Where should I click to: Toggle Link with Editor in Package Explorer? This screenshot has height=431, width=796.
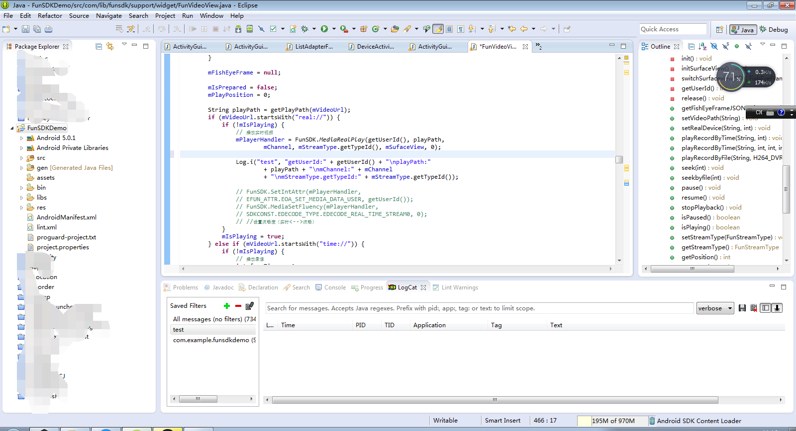point(110,47)
